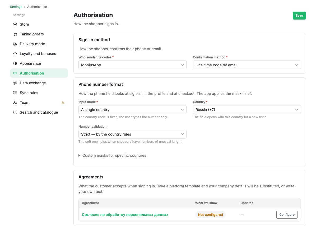
Task: Click the Save button
Action: (x=299, y=16)
